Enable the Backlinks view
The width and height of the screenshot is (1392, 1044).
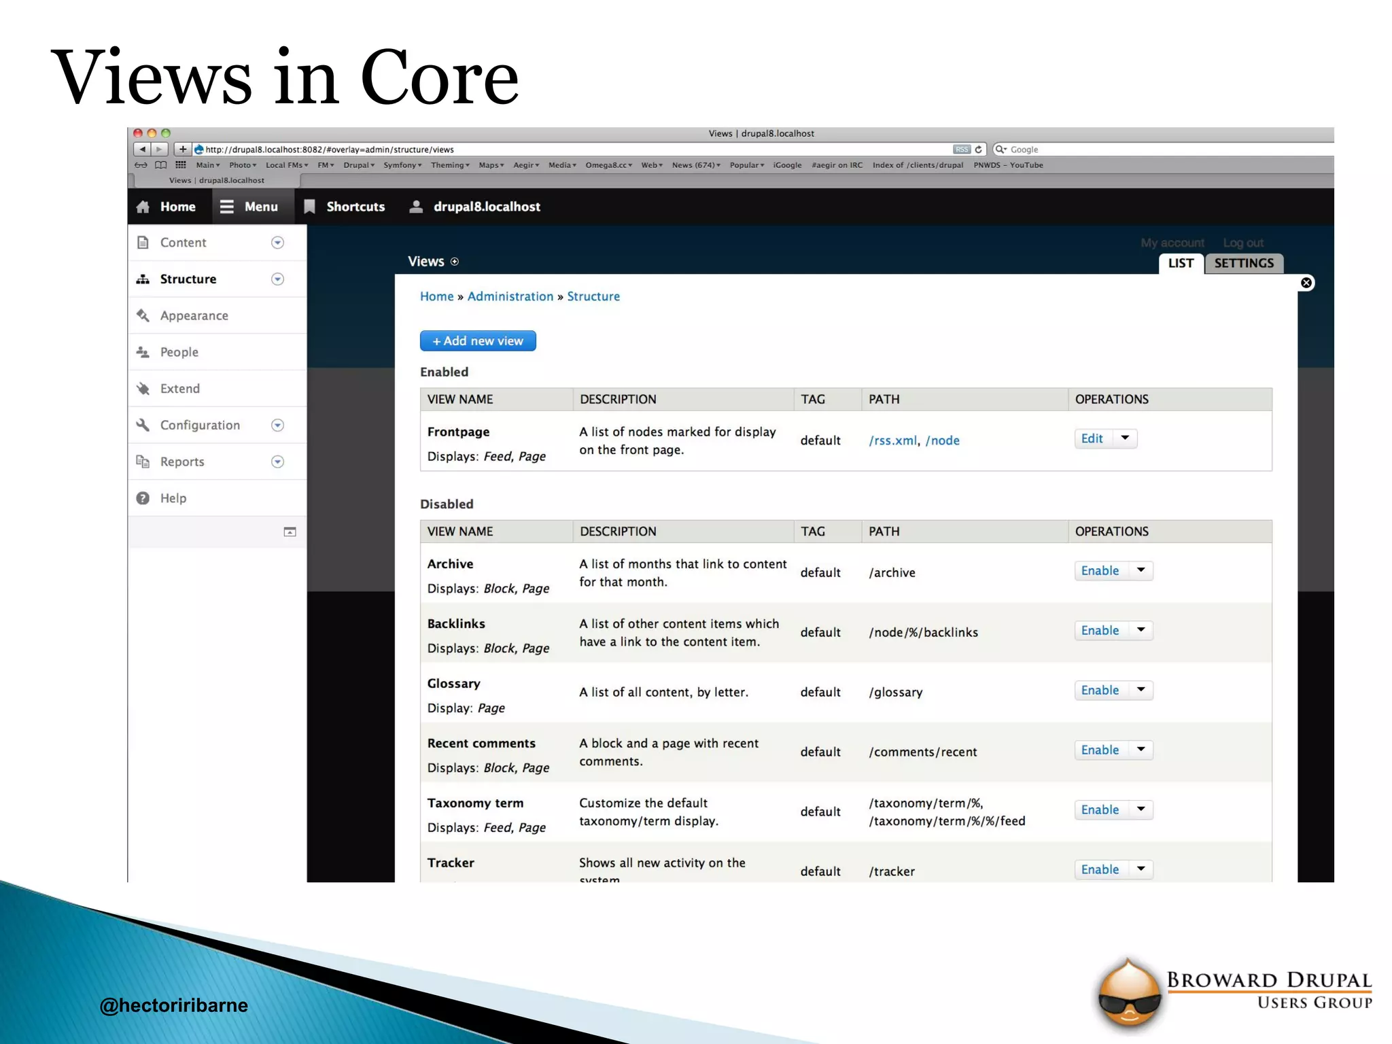pos(1100,631)
